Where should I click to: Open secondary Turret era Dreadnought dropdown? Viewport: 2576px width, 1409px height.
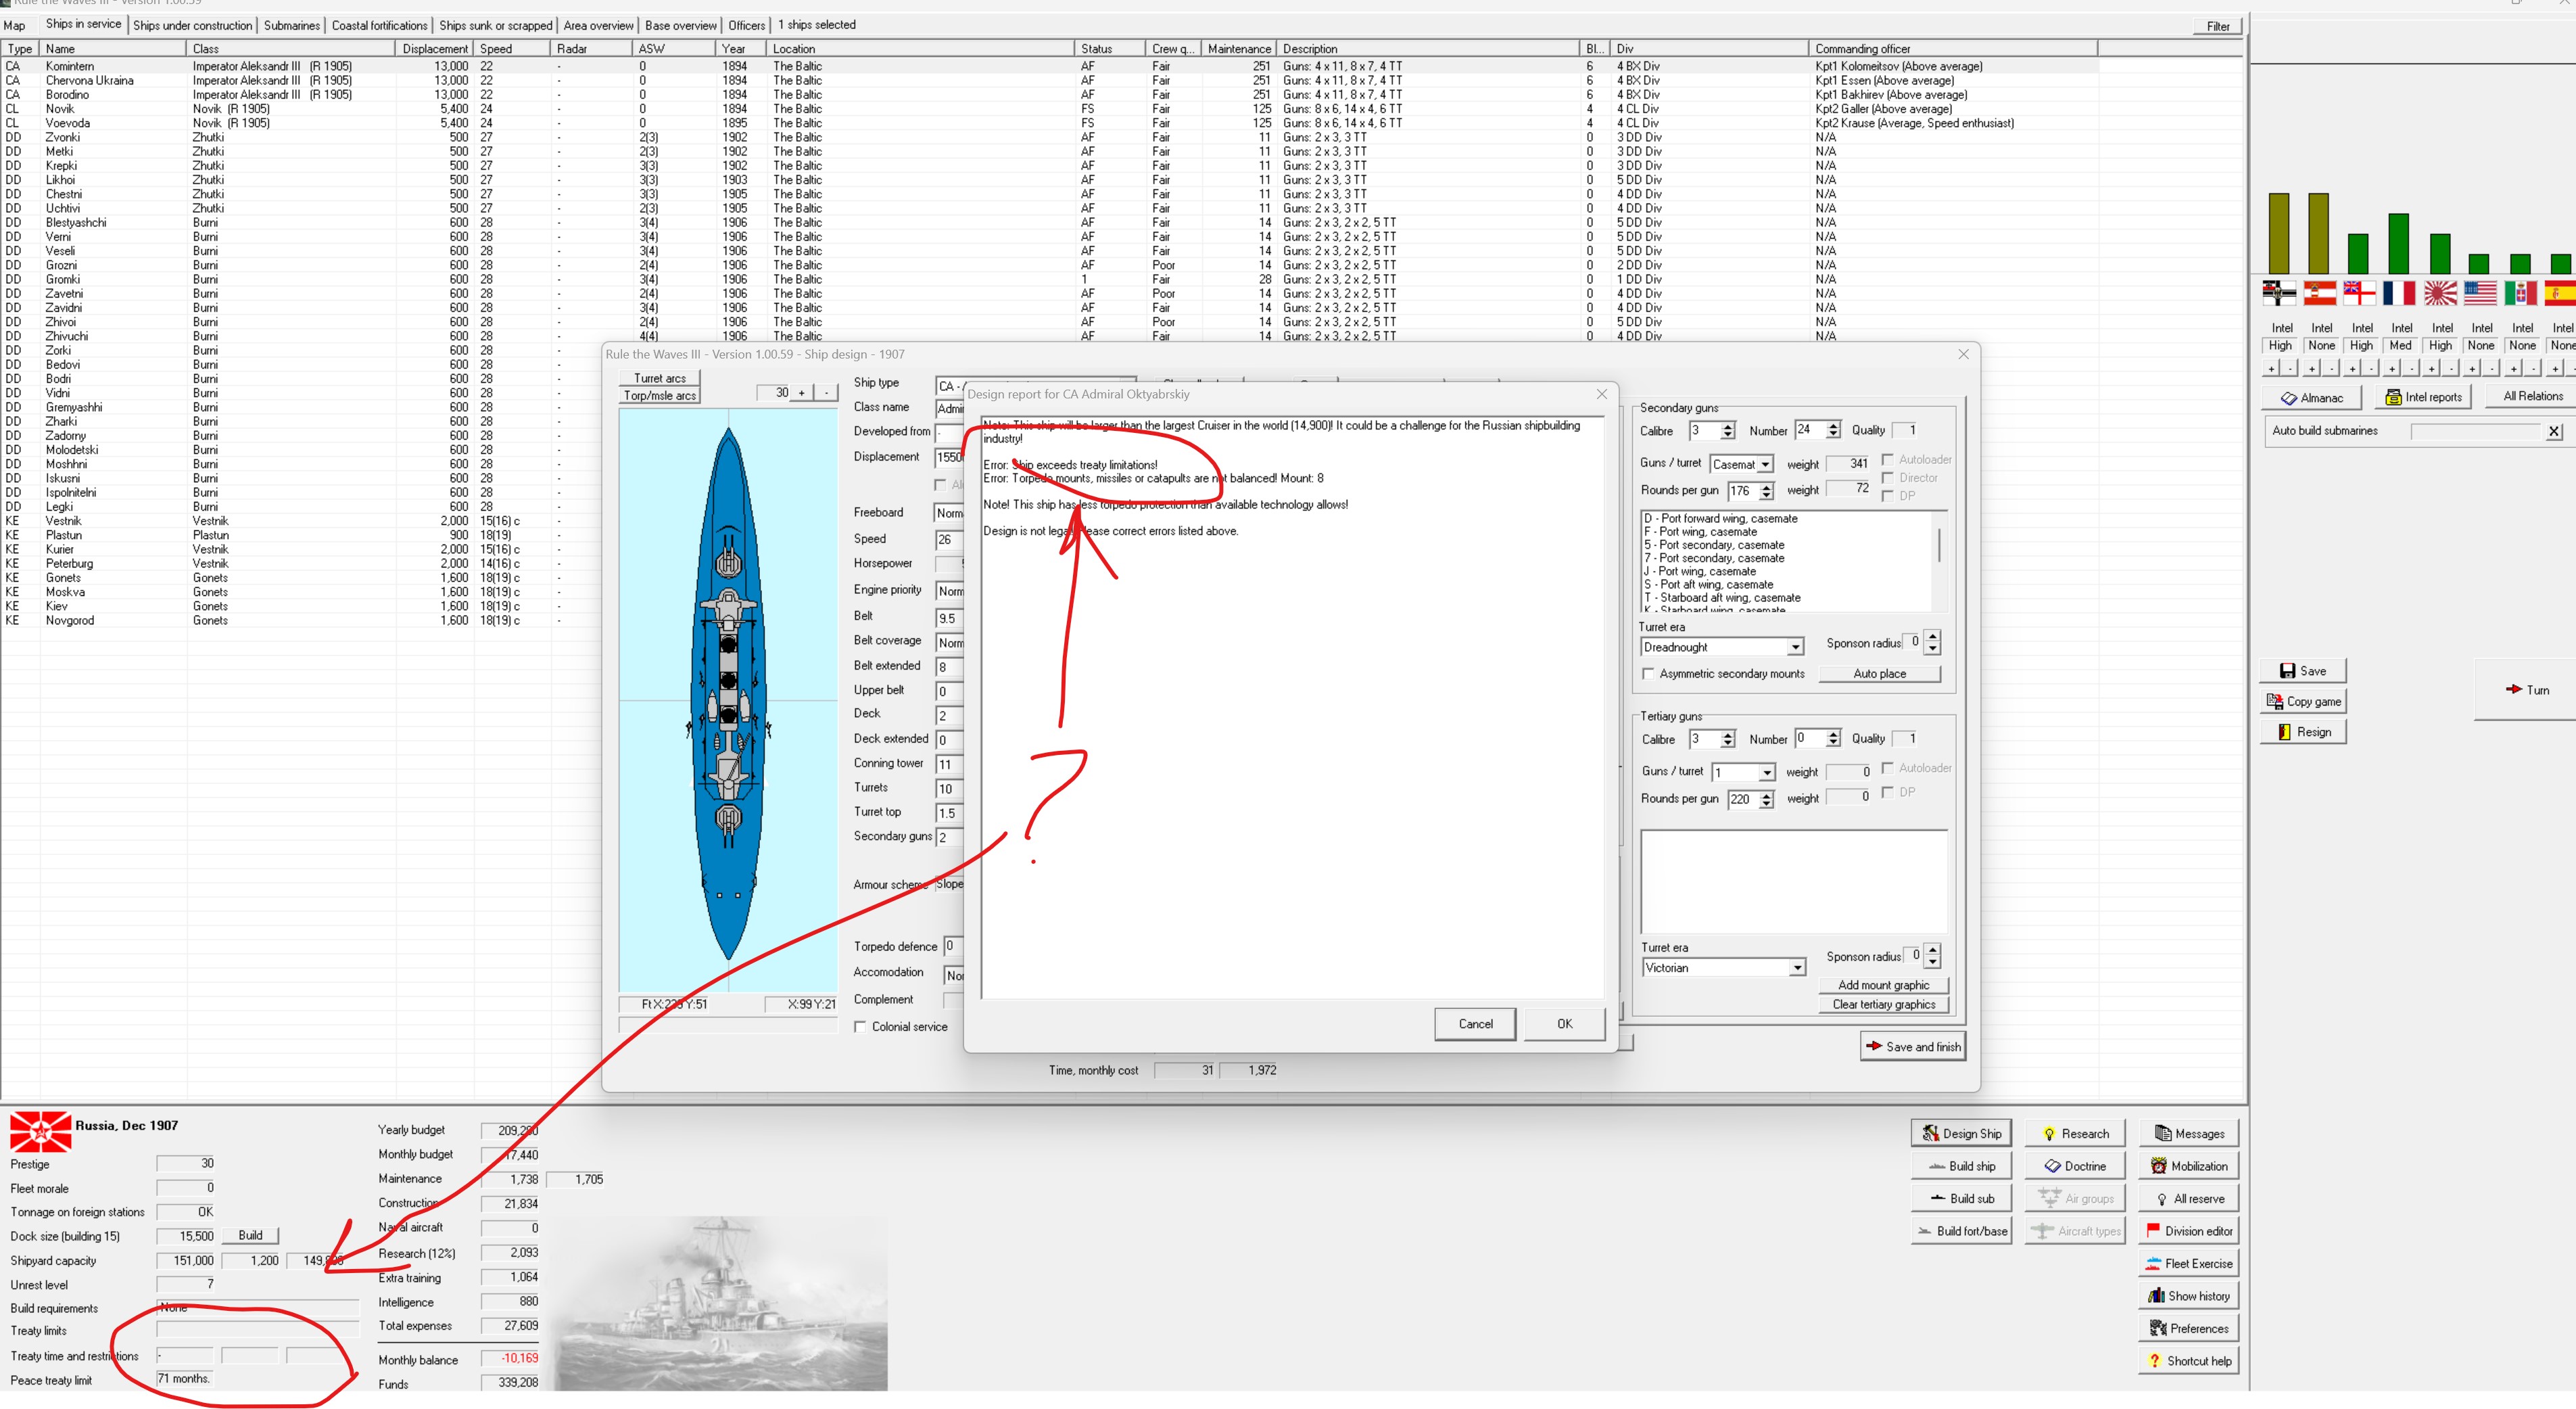[x=1796, y=647]
